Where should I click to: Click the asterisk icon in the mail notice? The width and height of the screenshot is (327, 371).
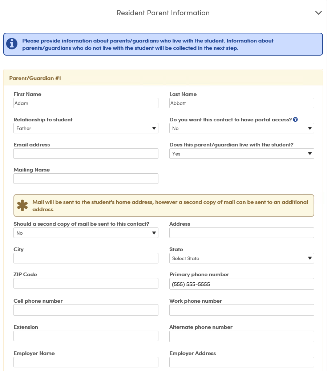pyautogui.click(x=23, y=205)
